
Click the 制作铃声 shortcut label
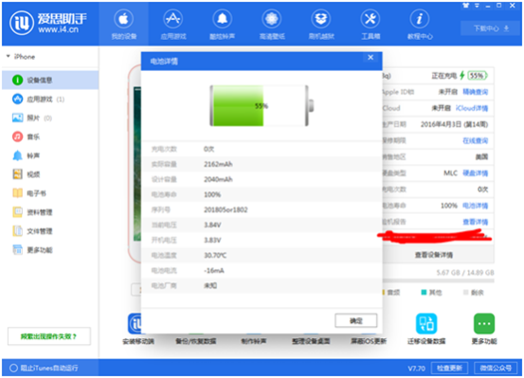[254, 341]
